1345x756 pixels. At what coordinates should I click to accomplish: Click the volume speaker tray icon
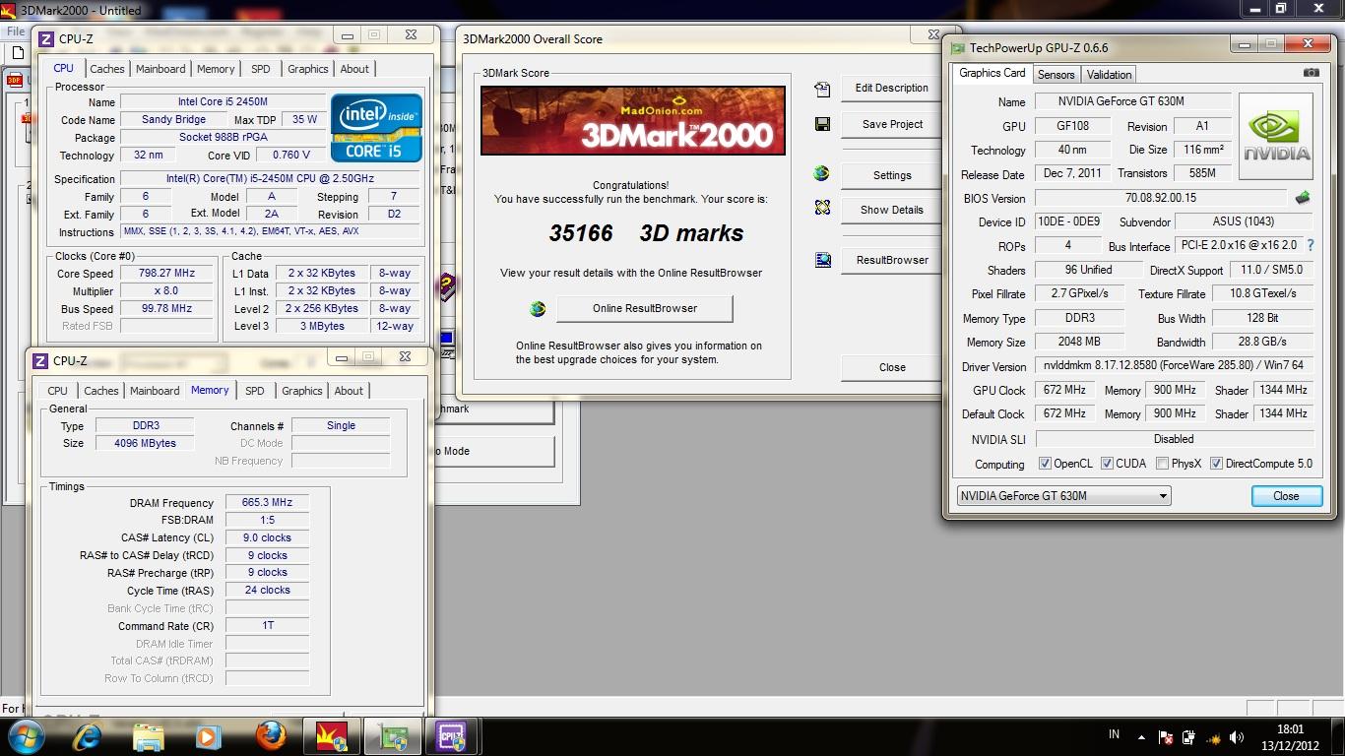1236,736
